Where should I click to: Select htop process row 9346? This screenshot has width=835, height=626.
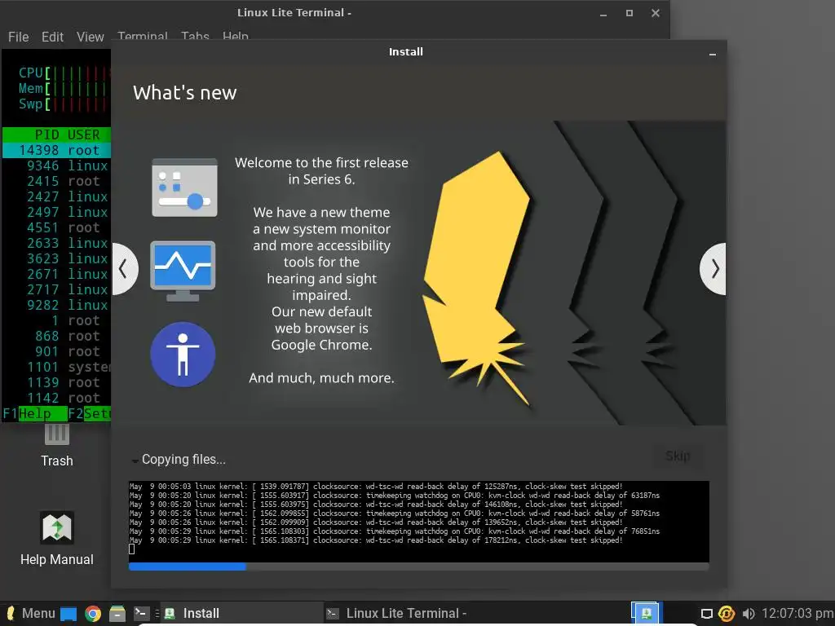[56, 165]
